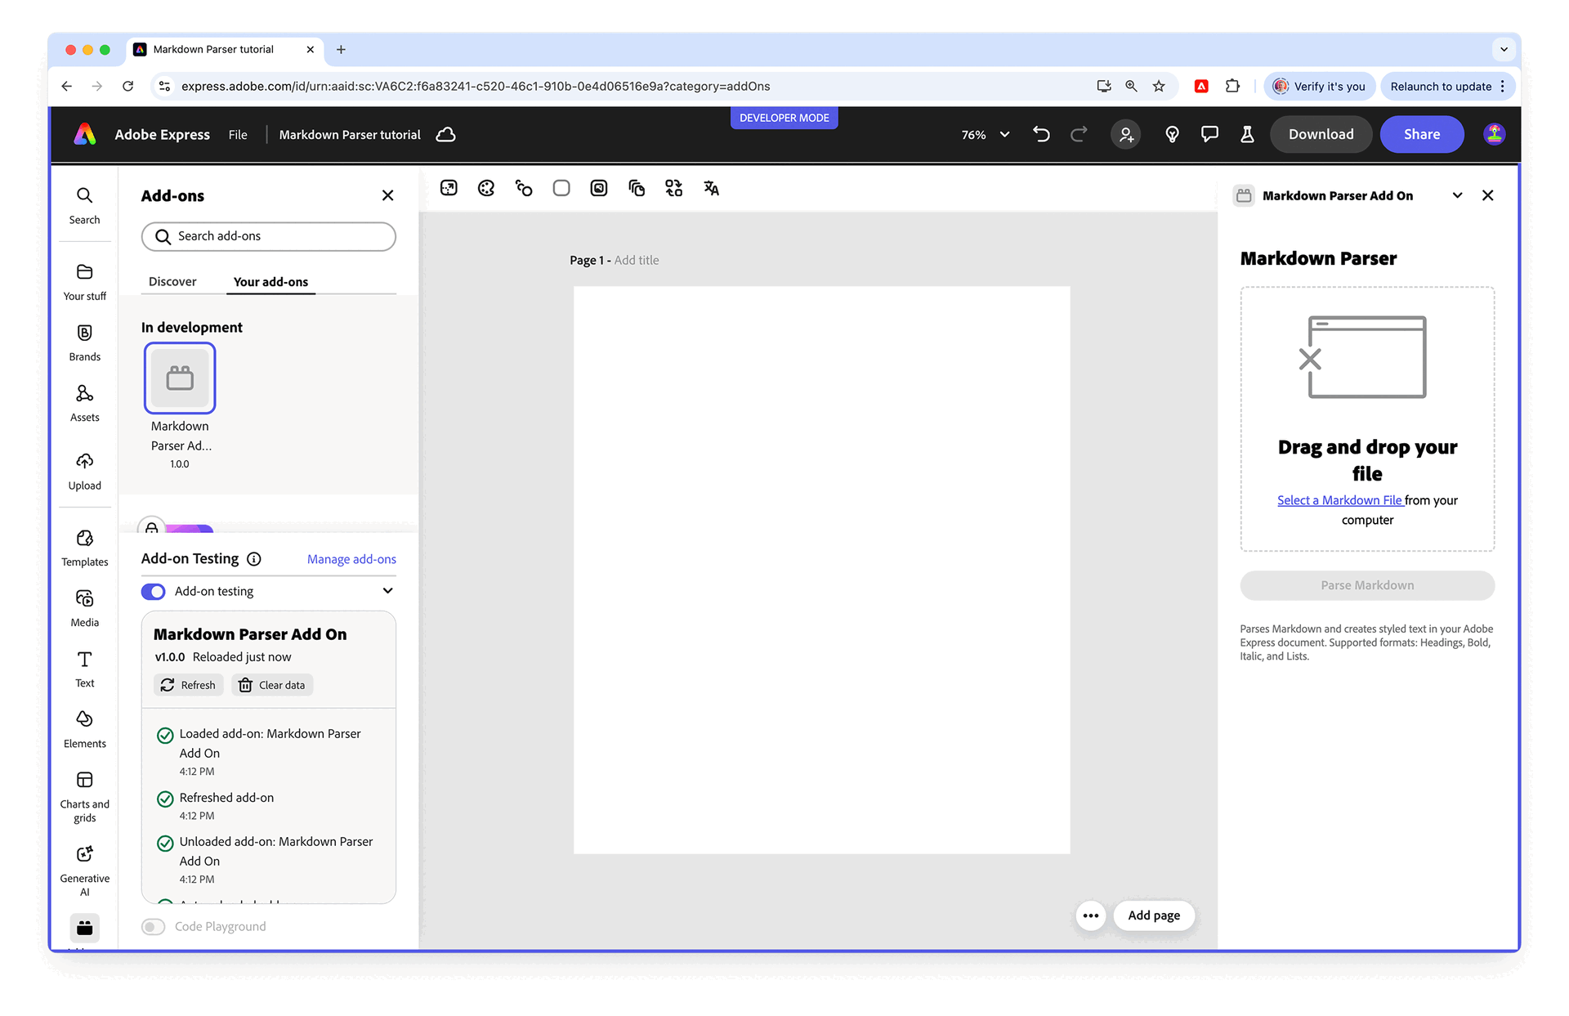
Task: Click the Clear data button
Action: pos(272,685)
